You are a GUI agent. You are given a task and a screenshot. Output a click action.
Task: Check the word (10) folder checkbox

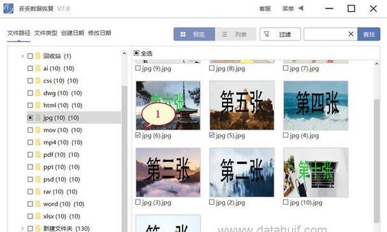[x=30, y=204]
